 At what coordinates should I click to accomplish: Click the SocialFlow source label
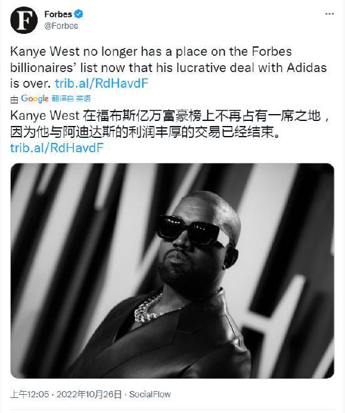[150, 394]
